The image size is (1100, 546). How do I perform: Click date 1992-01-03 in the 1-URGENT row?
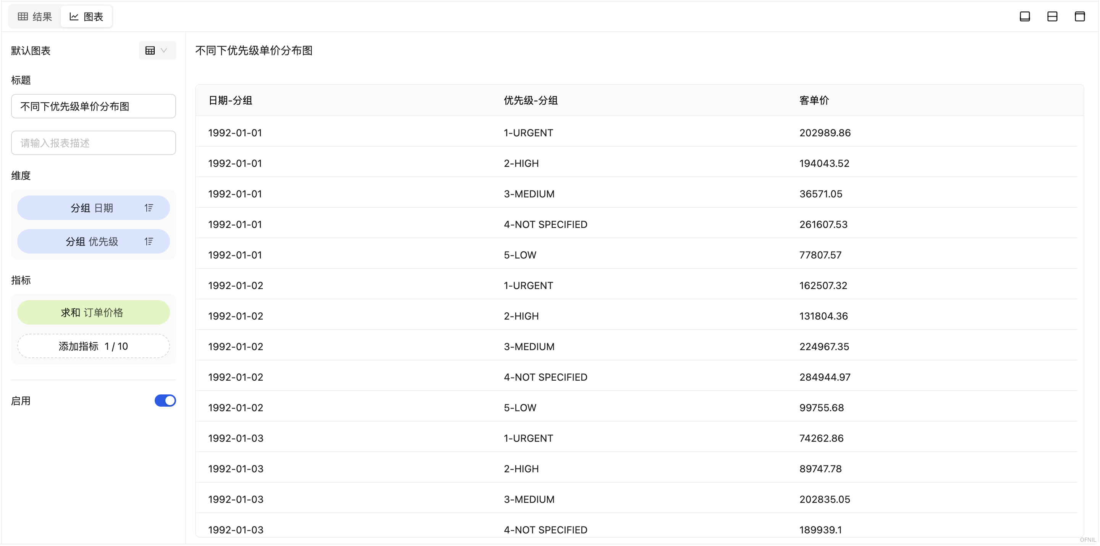coord(236,438)
